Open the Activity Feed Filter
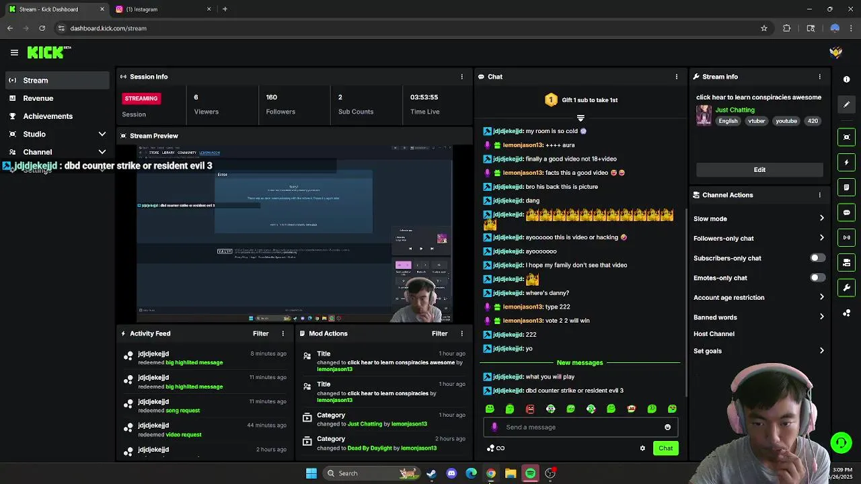This screenshot has width=861, height=484. [x=260, y=333]
